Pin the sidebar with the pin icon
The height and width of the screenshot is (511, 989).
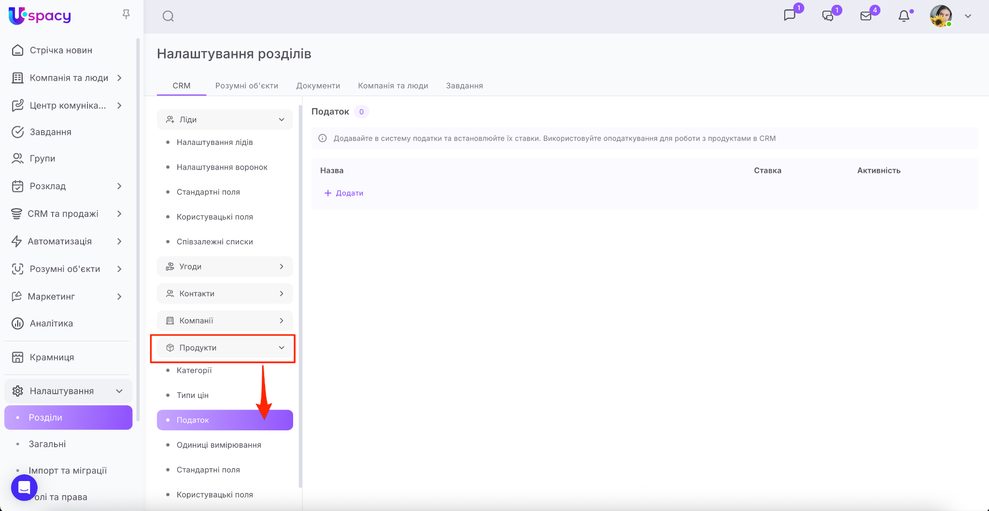(x=126, y=15)
